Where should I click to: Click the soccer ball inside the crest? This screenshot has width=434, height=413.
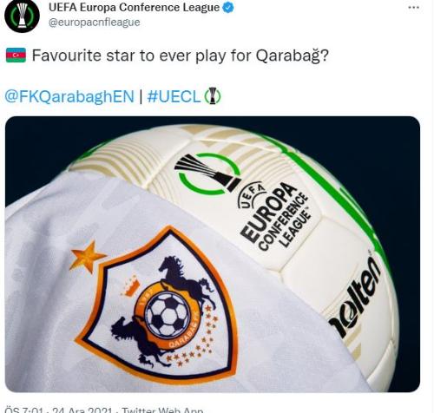[x=168, y=315]
